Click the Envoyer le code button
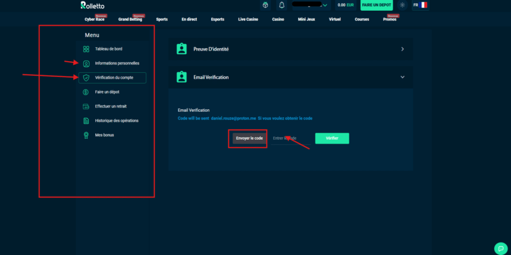This screenshot has width=511, height=255. [x=249, y=138]
